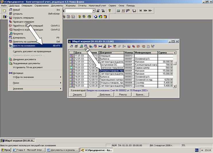Select Пометить на удаление menu entry
The image size is (213, 153).
pyautogui.click(x=35, y=42)
